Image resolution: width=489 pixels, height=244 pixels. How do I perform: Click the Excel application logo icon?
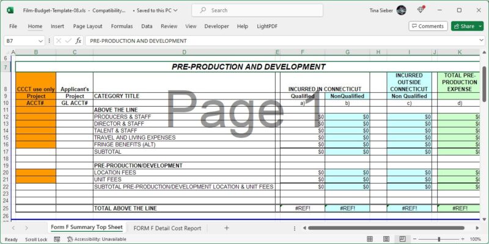[10, 10]
